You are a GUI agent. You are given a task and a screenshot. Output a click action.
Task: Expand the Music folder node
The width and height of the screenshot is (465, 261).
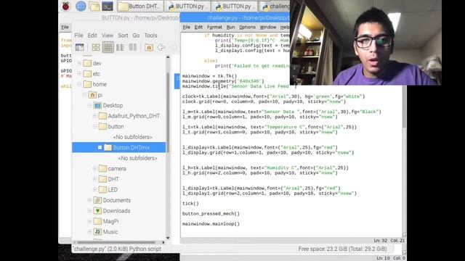[89, 232]
